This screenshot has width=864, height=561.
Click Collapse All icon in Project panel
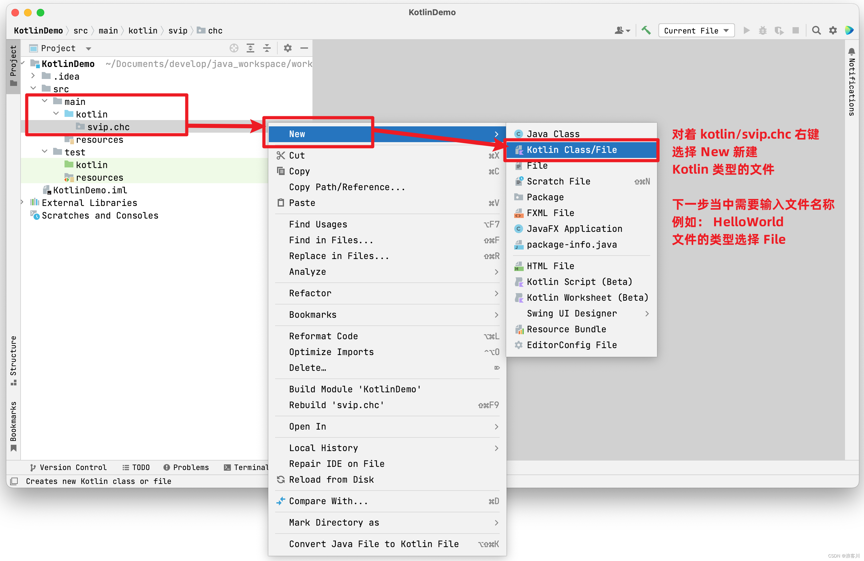(267, 48)
